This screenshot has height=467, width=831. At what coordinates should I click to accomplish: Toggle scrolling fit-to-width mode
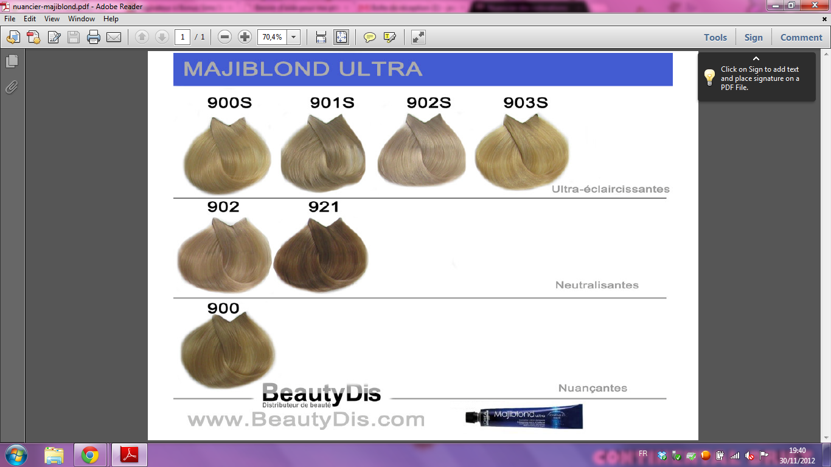321,38
